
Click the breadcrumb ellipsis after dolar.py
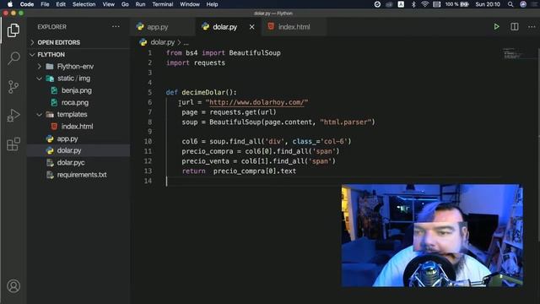click(x=186, y=43)
